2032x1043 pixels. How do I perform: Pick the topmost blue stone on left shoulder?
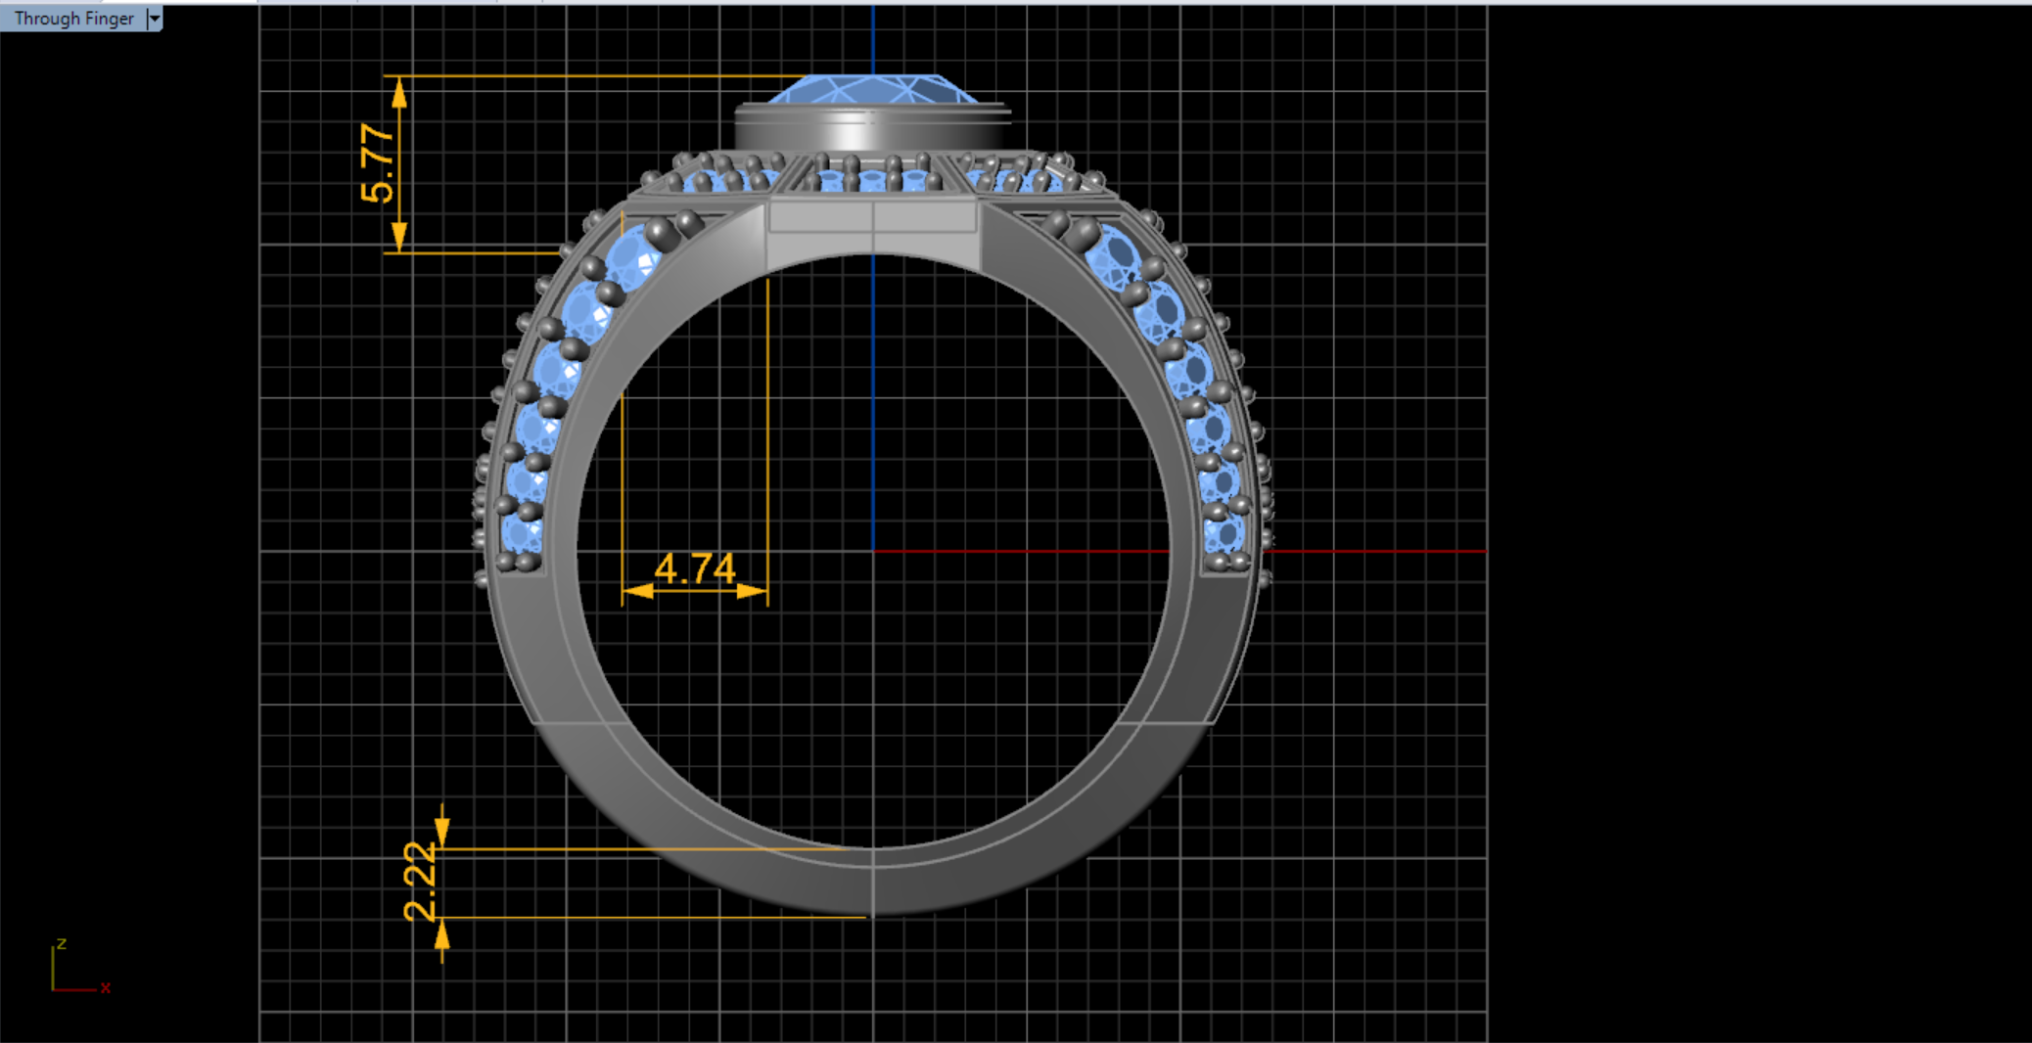[x=631, y=258]
